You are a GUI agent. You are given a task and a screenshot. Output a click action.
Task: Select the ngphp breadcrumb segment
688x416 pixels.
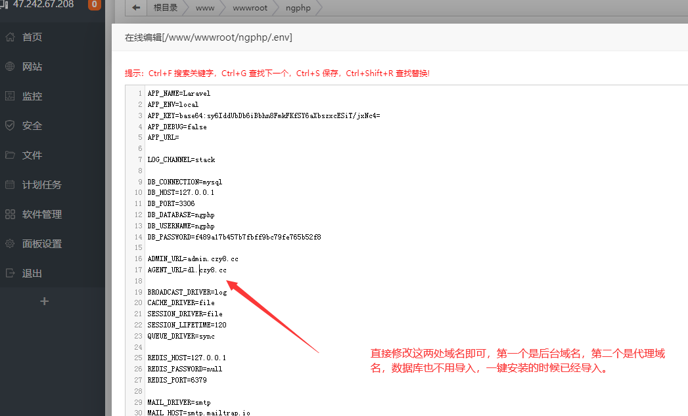299,8
